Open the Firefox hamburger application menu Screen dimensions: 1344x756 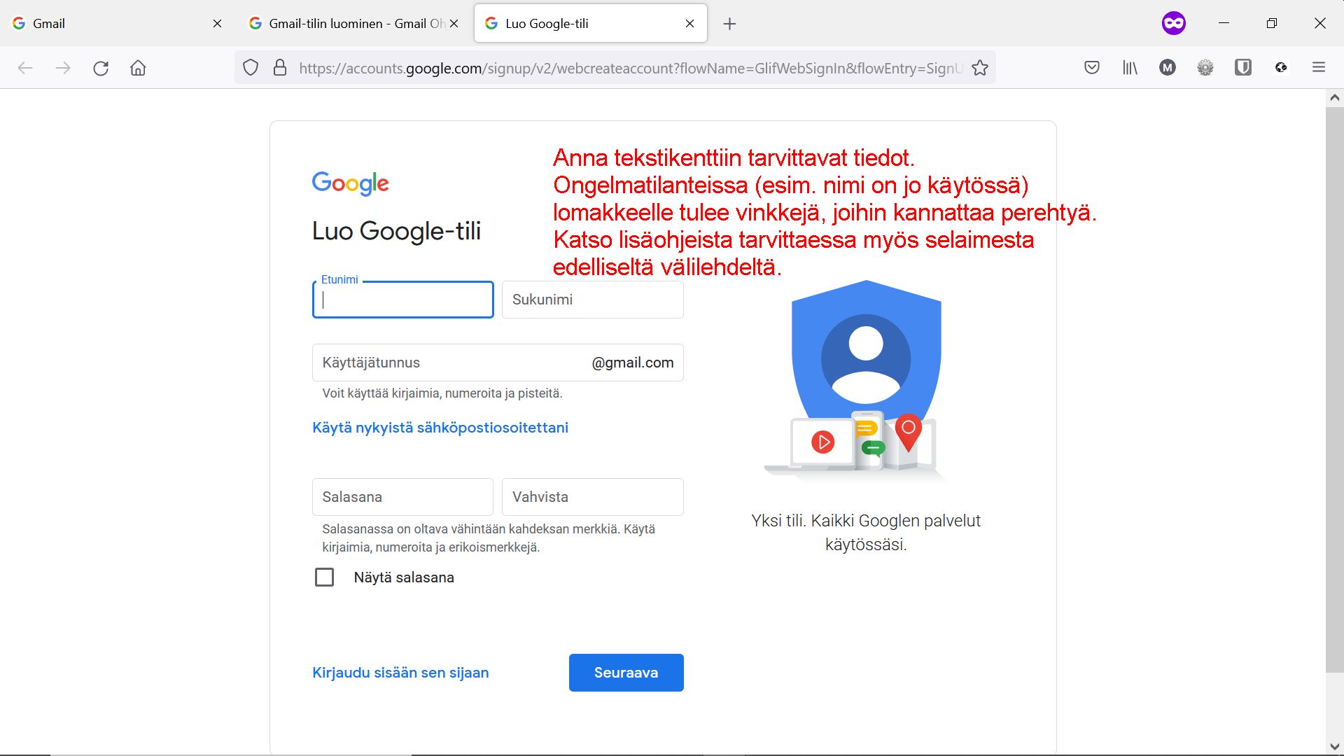tap(1319, 68)
